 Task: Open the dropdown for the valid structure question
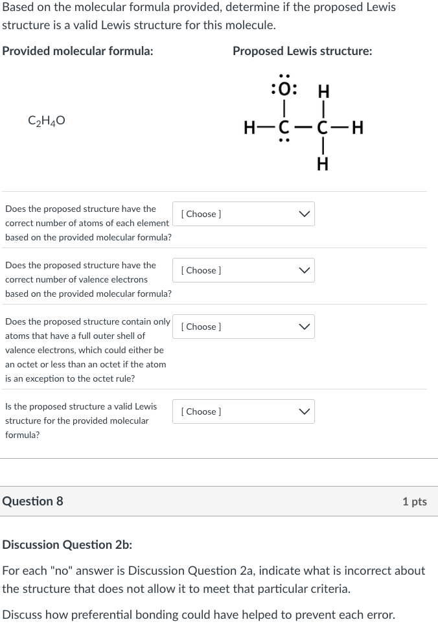(x=243, y=411)
